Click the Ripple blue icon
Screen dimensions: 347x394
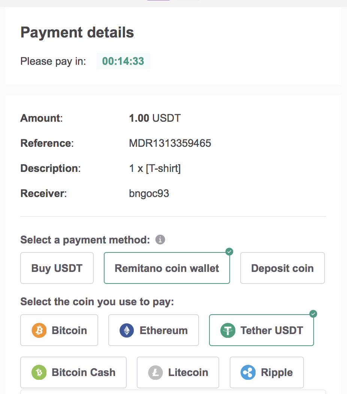tap(248, 372)
